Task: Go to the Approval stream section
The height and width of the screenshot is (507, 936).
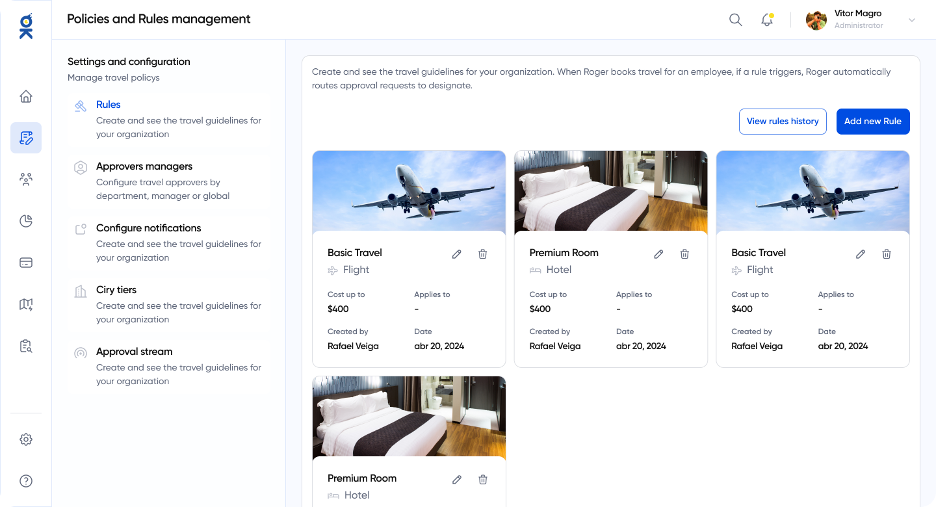Action: (134, 352)
